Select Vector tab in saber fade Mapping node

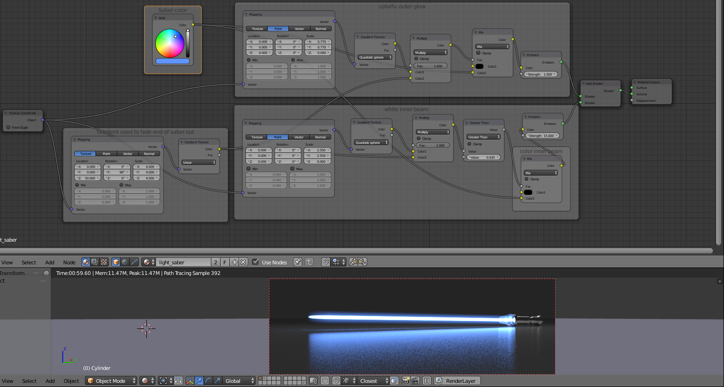tap(128, 154)
